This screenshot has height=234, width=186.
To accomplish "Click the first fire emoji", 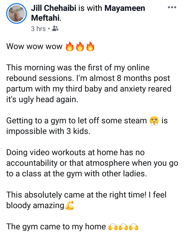I will pos(70,46).
